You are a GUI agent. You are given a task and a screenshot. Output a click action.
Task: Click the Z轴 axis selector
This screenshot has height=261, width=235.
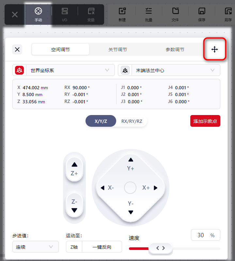coord(74,247)
